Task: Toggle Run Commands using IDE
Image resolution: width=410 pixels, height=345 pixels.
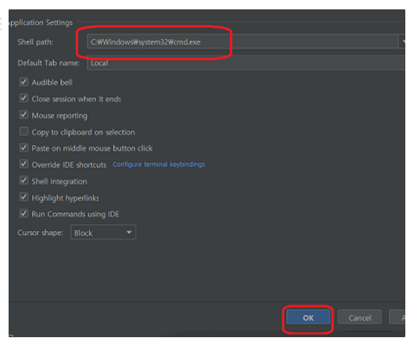Action: [23, 214]
